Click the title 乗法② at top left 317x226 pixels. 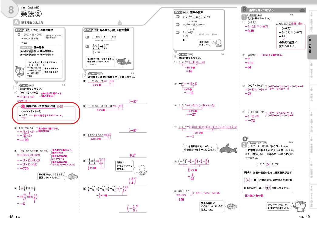(x=31, y=14)
